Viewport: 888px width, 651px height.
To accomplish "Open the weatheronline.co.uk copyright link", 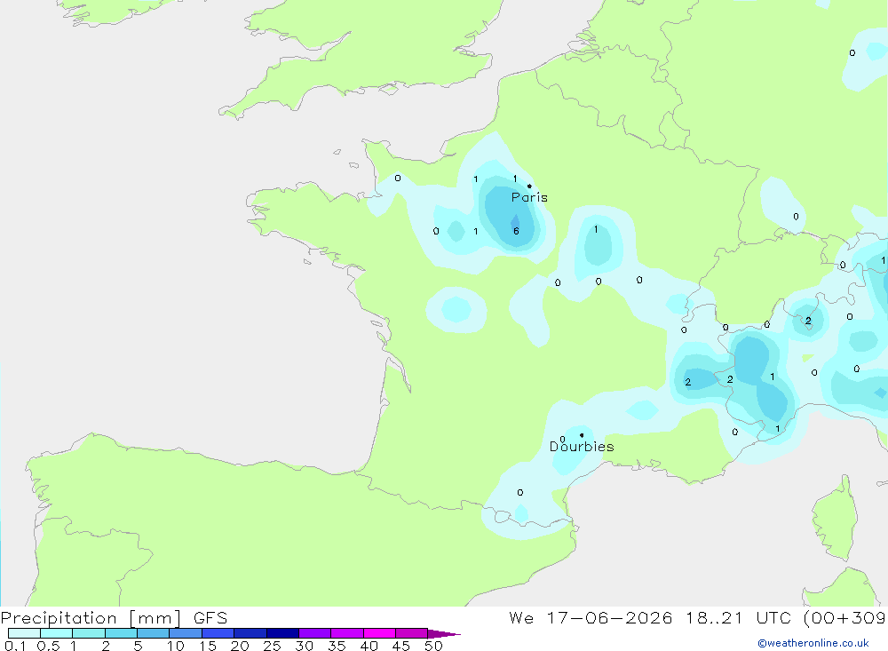I will 813,643.
